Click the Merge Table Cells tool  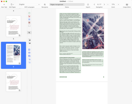tap(29, 59)
